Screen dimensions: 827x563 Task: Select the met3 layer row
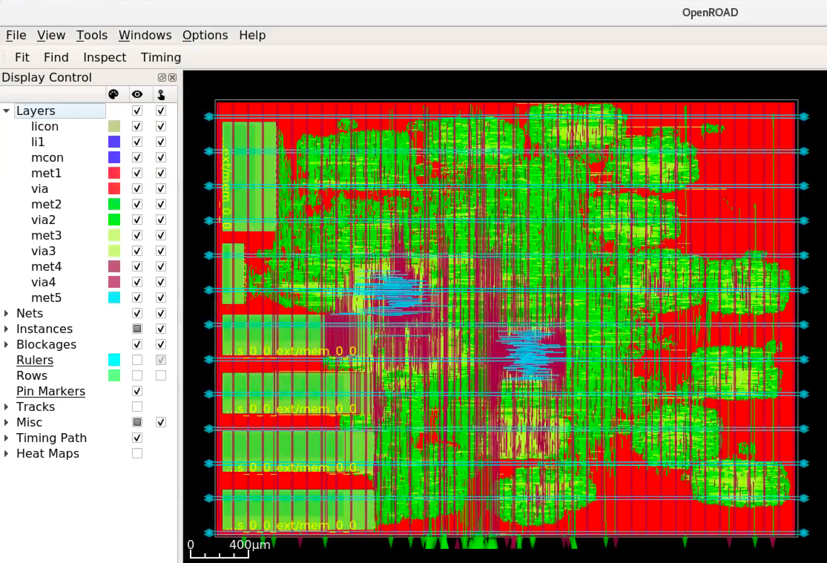pos(46,236)
